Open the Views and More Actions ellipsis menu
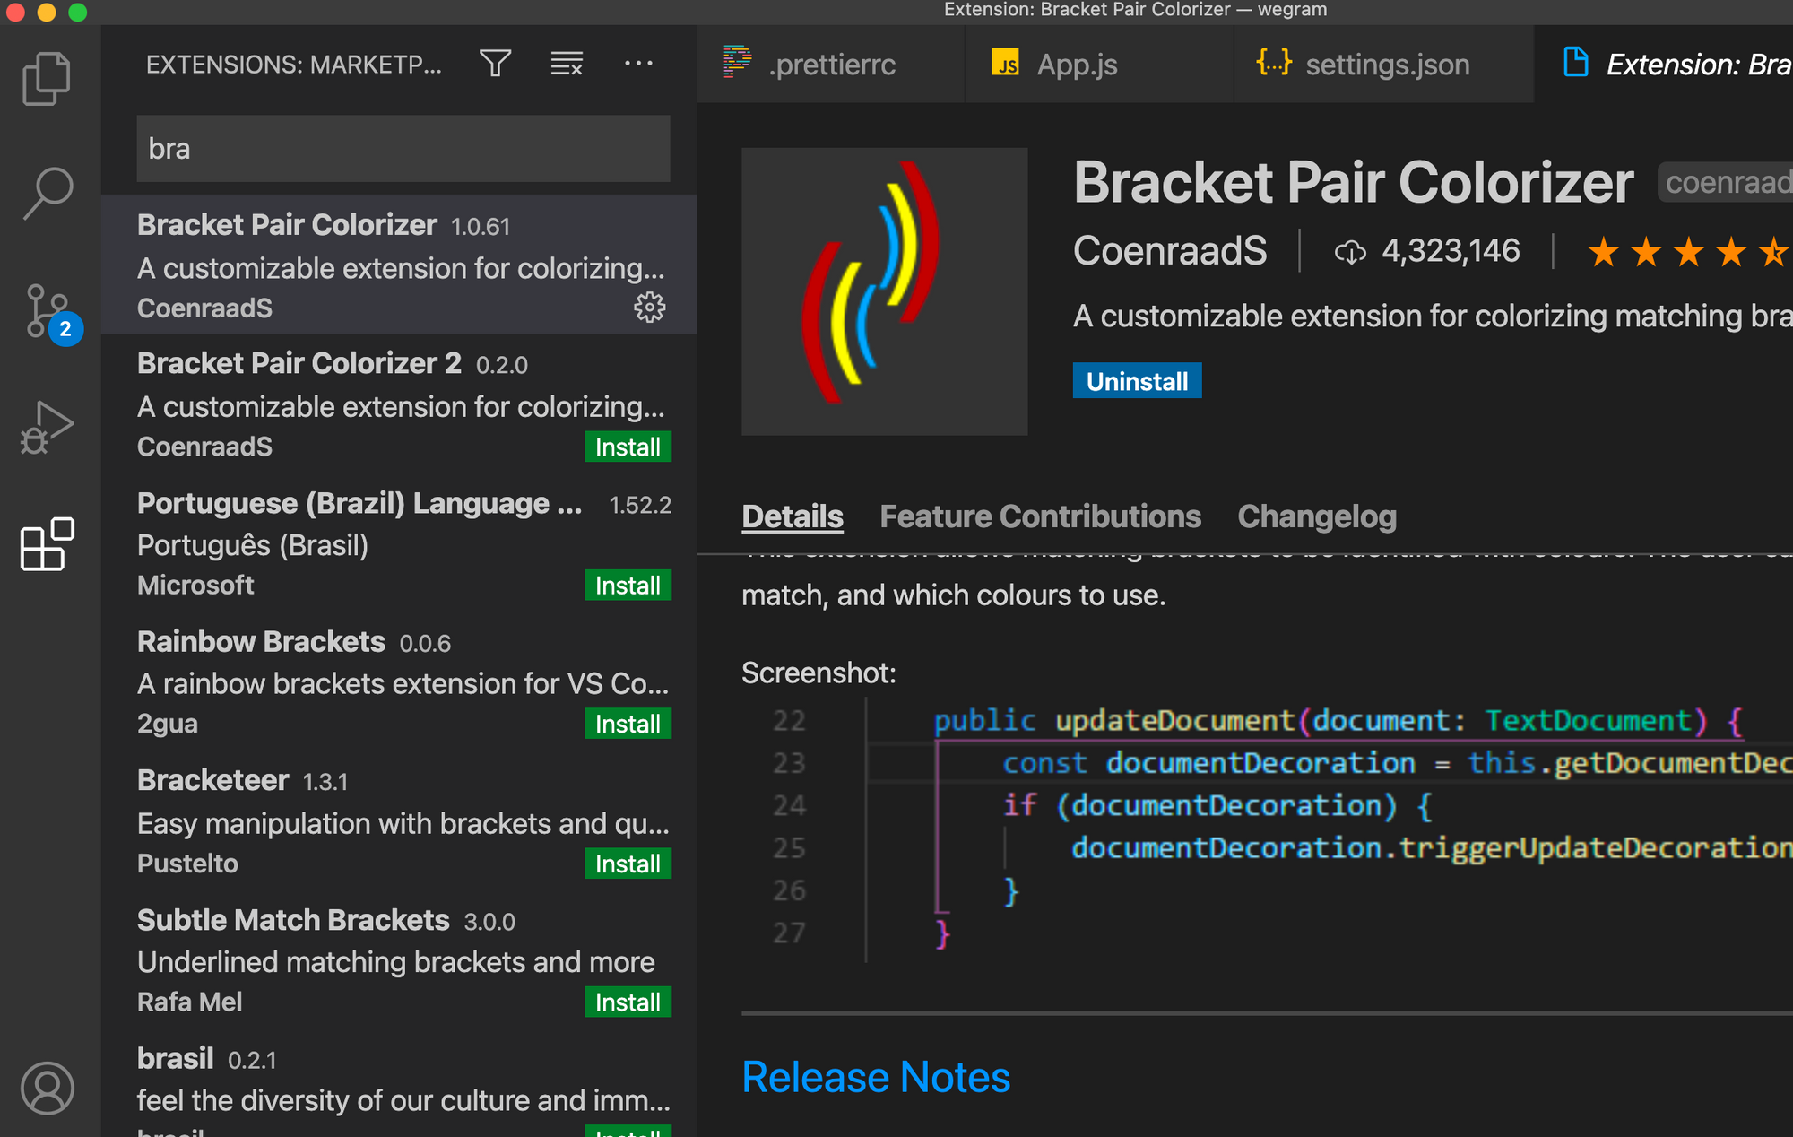 pyautogui.click(x=638, y=64)
